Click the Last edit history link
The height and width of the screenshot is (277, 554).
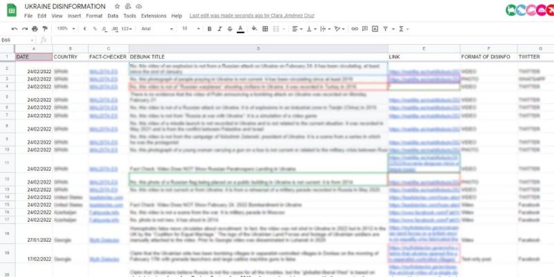point(241,15)
